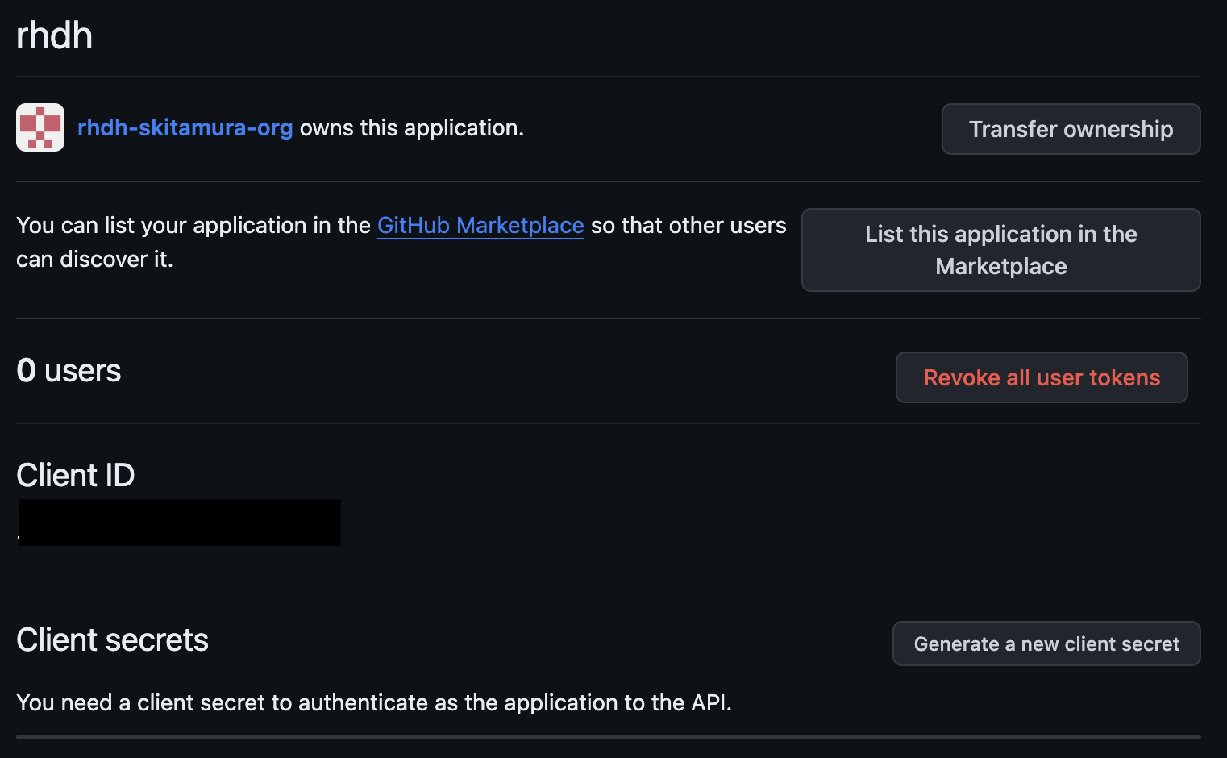Image resolution: width=1227 pixels, height=758 pixels.
Task: Open the rhdh-skitamura-org owner link
Action: 185,127
